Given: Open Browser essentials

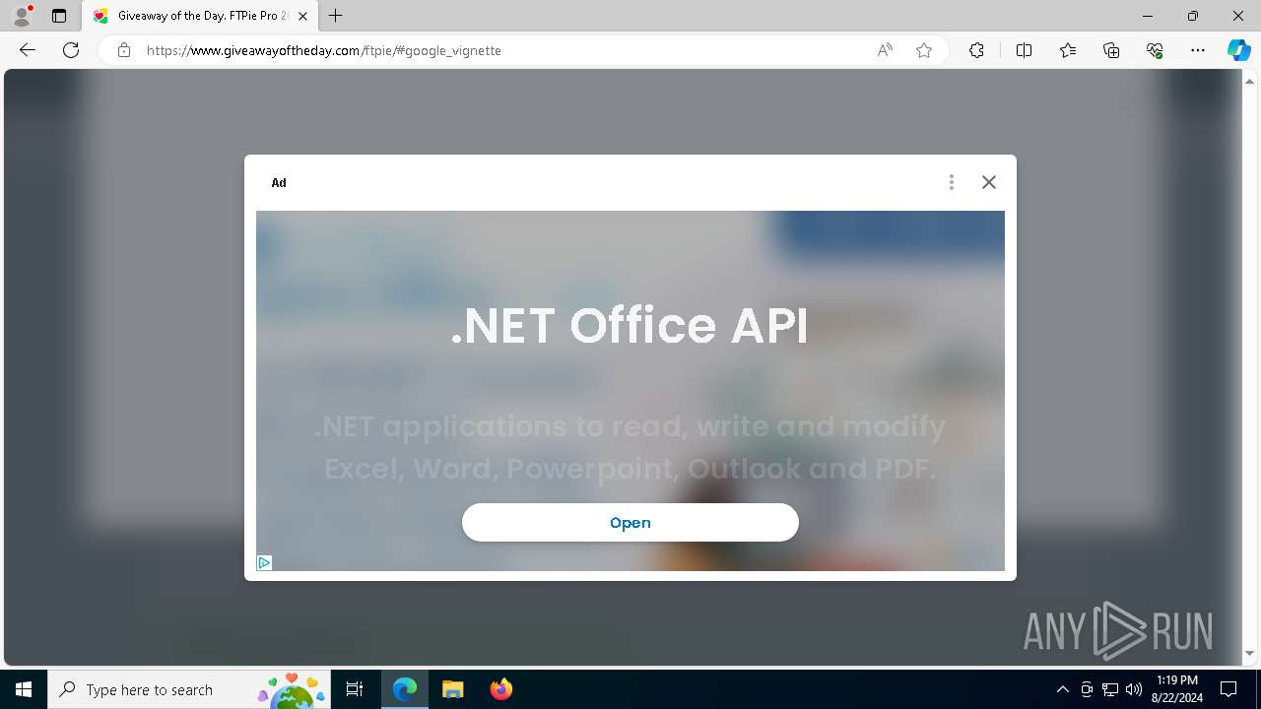Looking at the screenshot, I should click(x=1155, y=50).
